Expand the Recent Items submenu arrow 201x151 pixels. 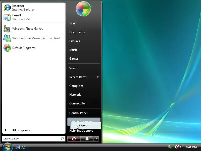[x=98, y=77]
